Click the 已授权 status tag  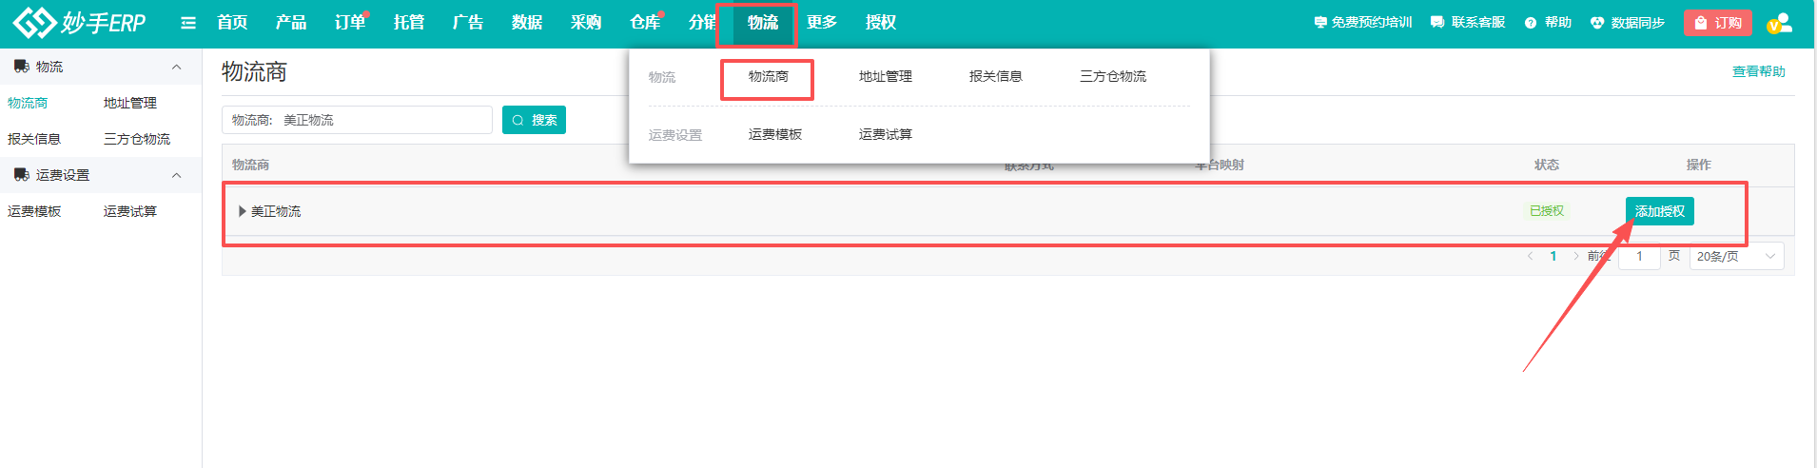(x=1547, y=211)
